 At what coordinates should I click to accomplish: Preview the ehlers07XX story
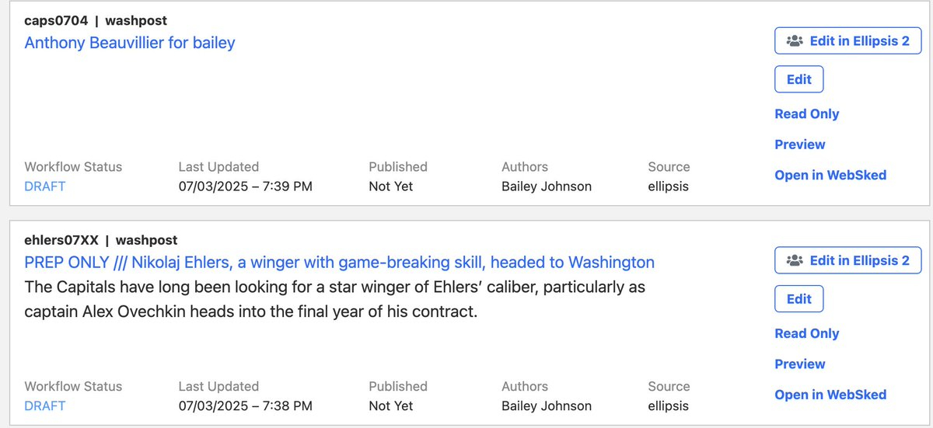point(799,364)
